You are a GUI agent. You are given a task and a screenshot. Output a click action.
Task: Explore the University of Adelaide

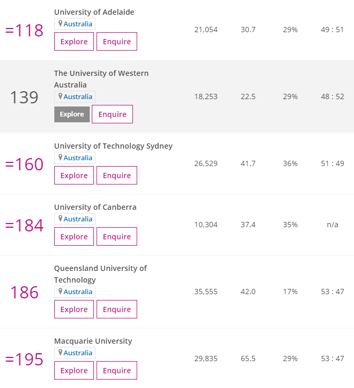[74, 41]
